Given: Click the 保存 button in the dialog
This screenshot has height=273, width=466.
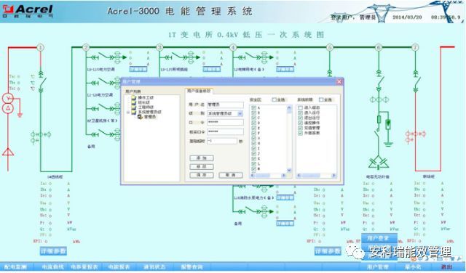Looking at the screenshot, I should [x=202, y=175].
